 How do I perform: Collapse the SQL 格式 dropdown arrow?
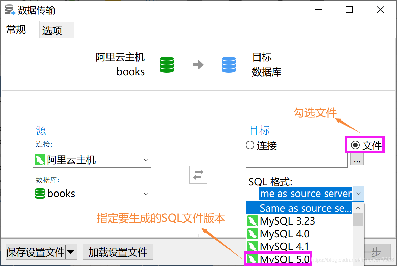pyautogui.click(x=358, y=194)
